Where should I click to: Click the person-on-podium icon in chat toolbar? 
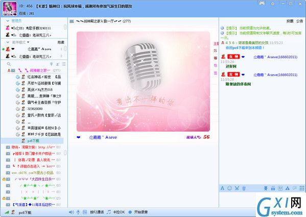coord(288,188)
